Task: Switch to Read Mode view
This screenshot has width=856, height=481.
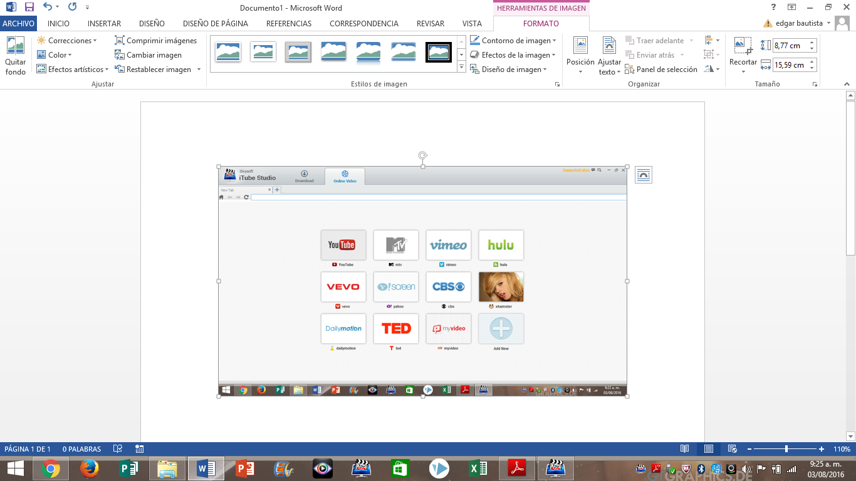Action: coord(685,449)
